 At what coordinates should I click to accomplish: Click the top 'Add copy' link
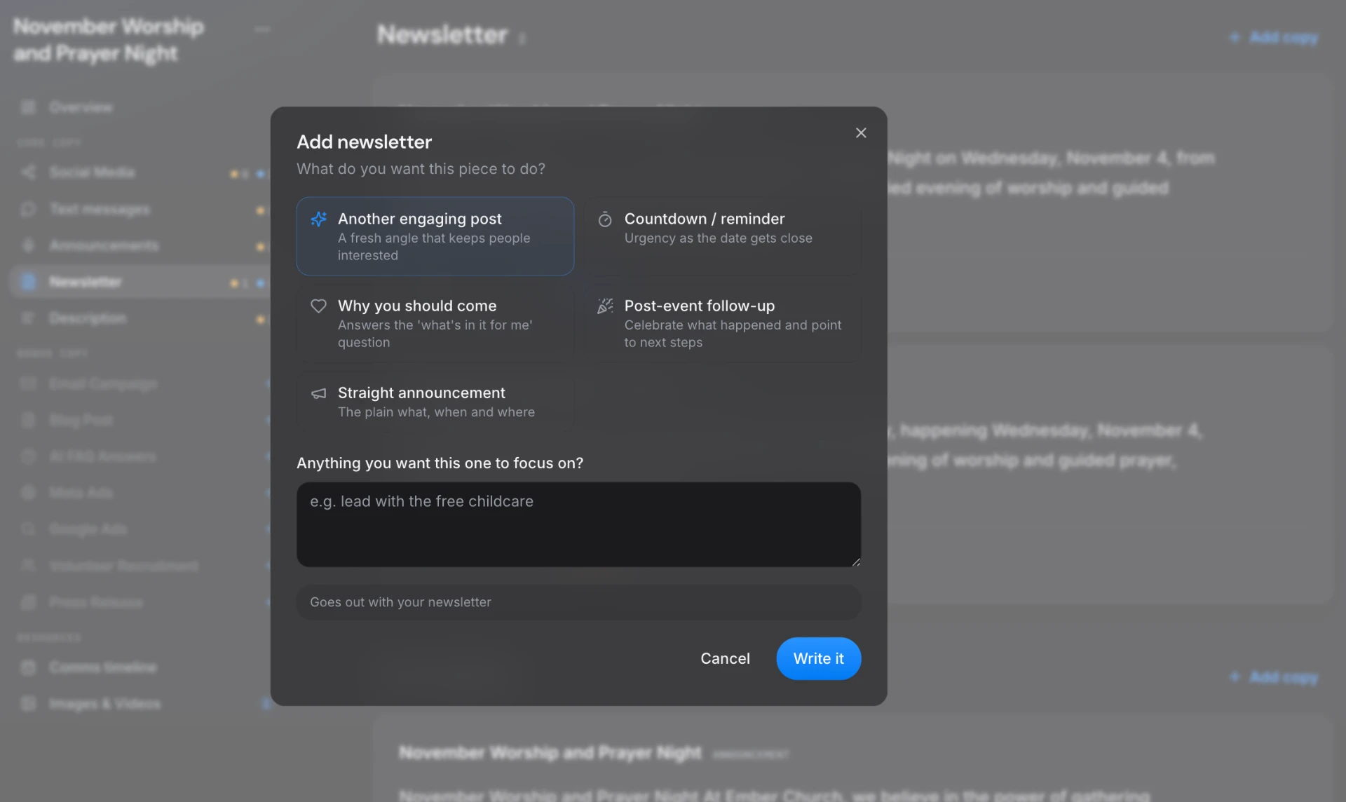(1274, 37)
